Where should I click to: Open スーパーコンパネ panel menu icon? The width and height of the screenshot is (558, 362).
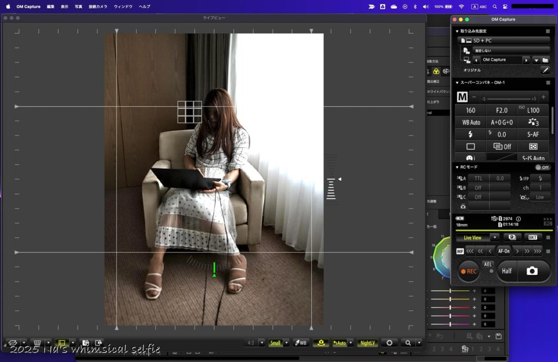(548, 83)
